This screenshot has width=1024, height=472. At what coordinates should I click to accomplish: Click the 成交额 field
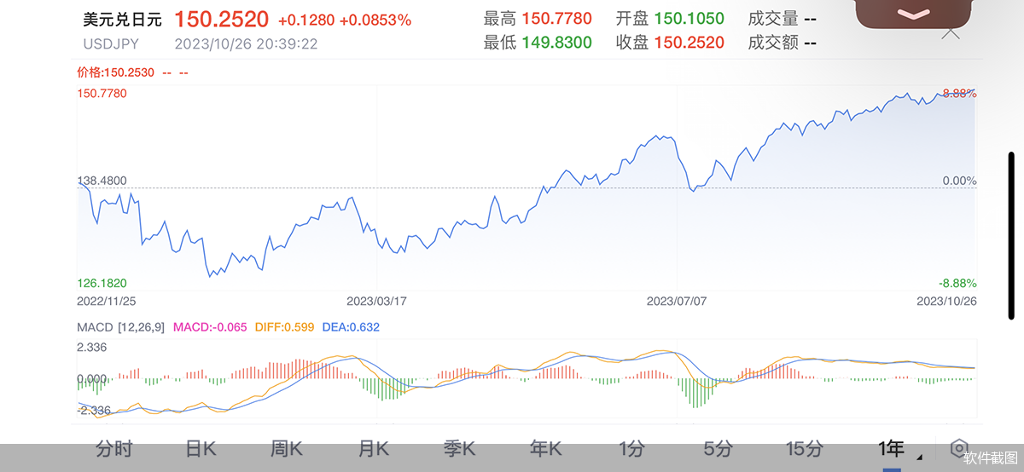pos(782,43)
